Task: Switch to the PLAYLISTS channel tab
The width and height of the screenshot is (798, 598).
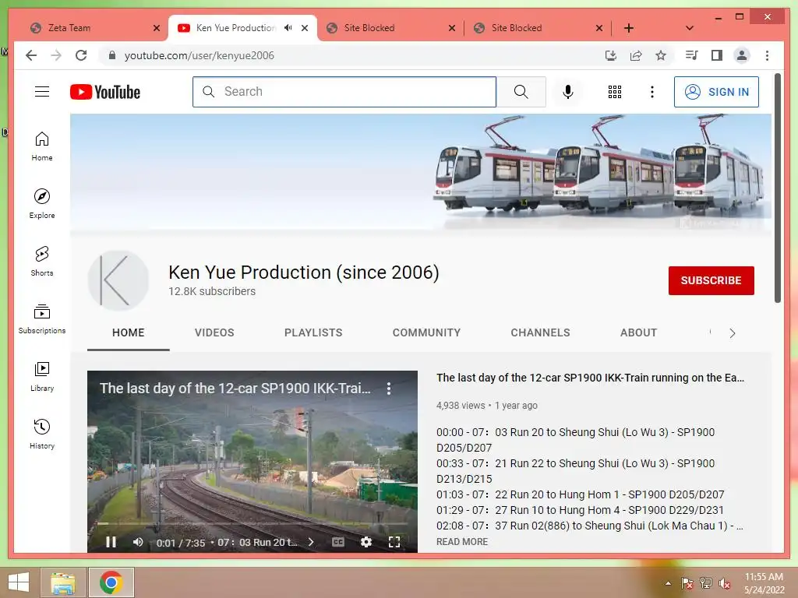Action: [313, 332]
